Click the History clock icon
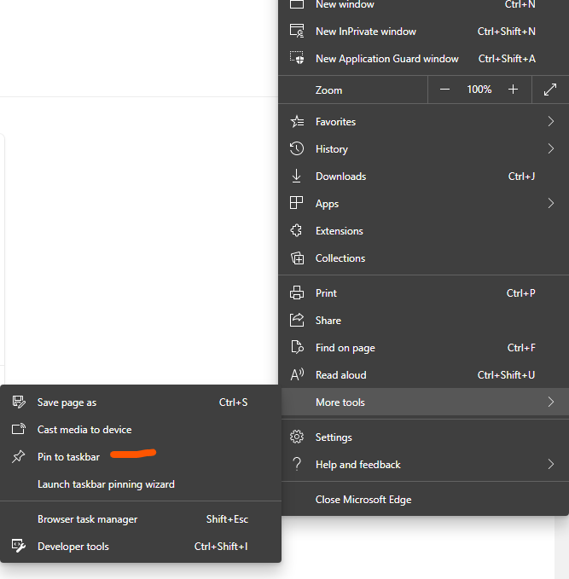The height and width of the screenshot is (579, 569). click(x=297, y=149)
